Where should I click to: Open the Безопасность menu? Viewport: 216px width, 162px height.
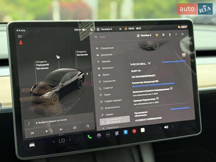click(x=110, y=107)
